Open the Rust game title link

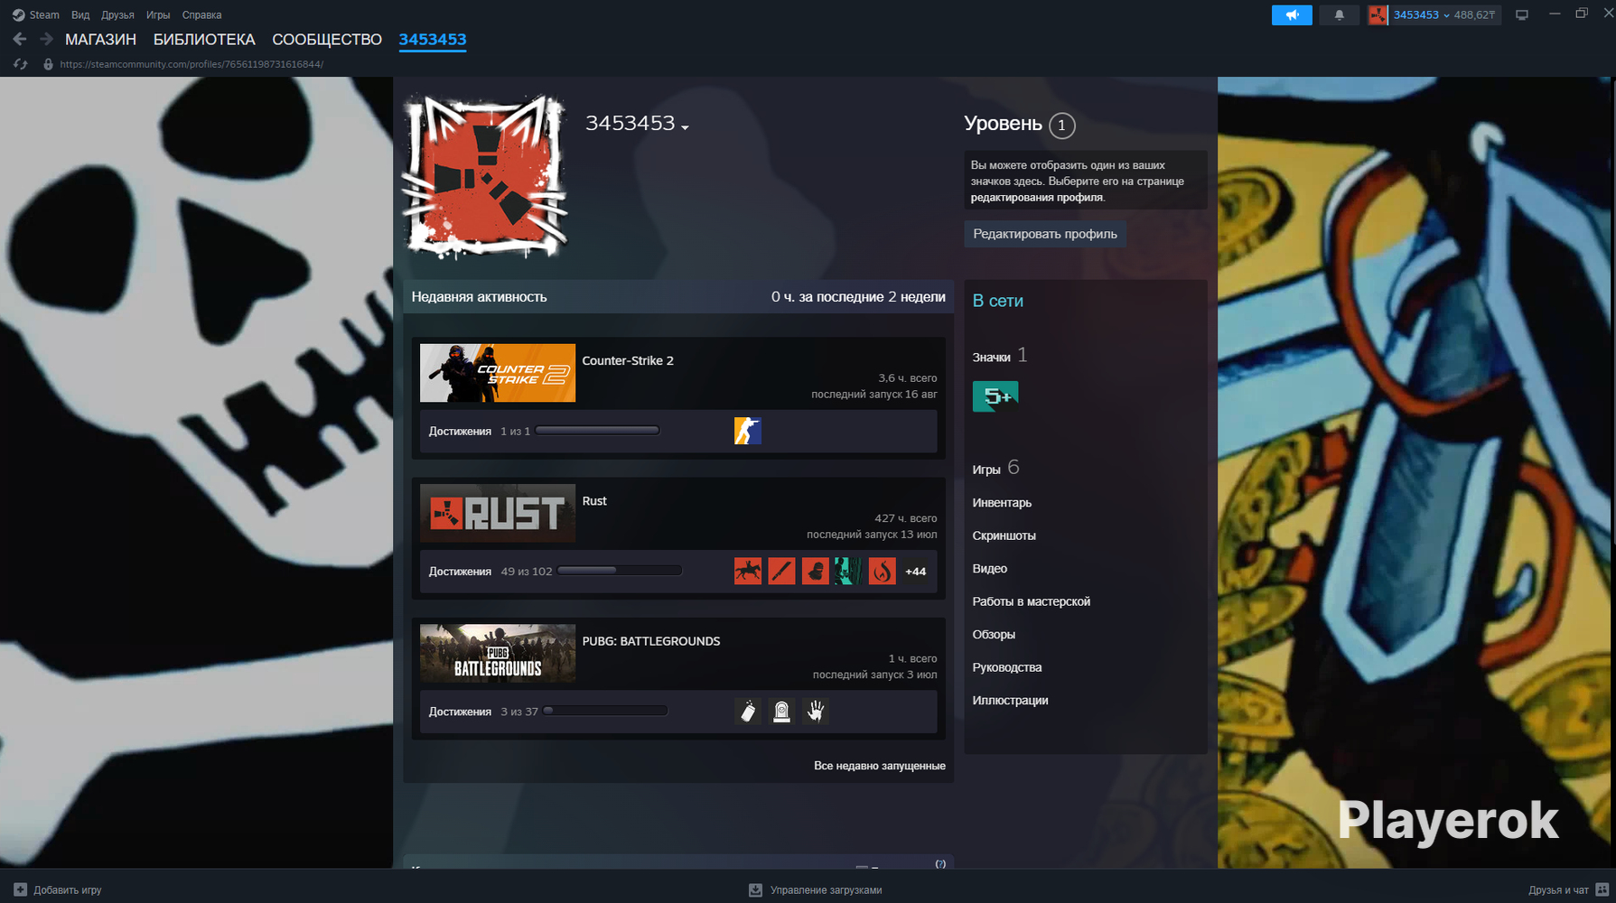(x=594, y=501)
